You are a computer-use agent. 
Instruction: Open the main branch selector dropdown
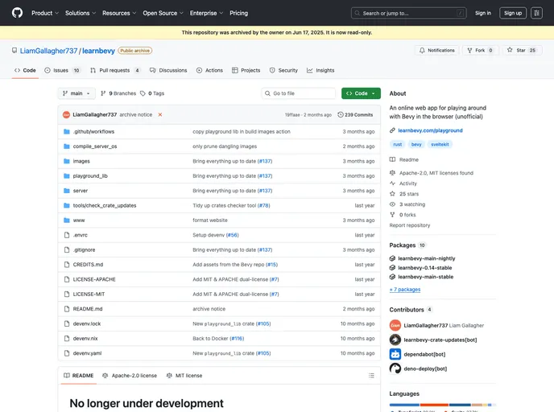[76, 93]
